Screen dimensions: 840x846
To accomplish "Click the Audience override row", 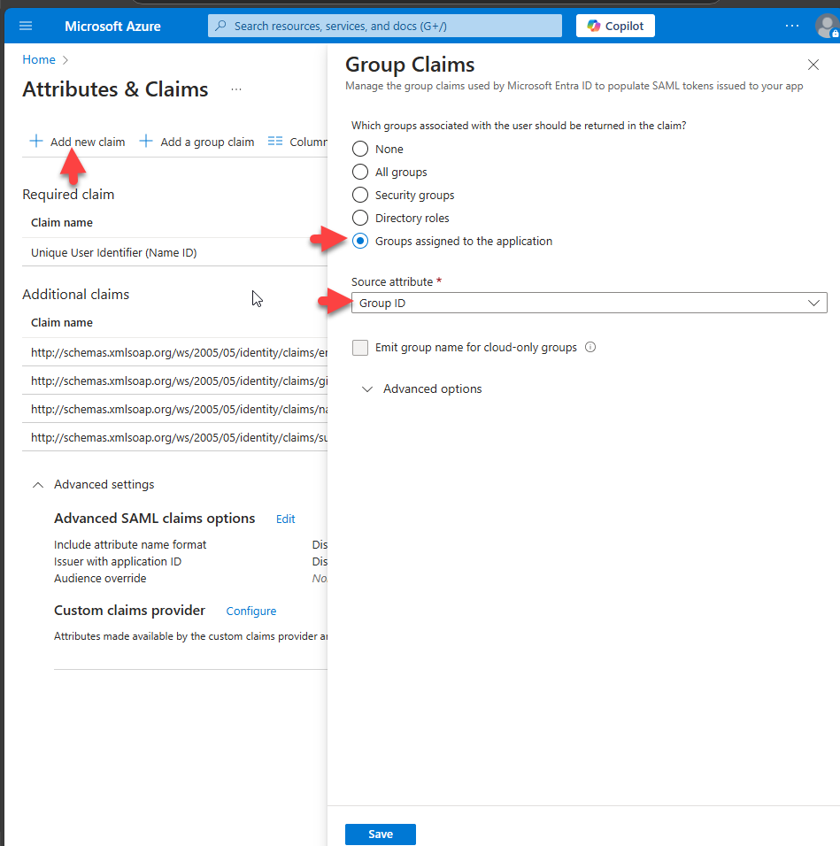I will [x=190, y=579].
